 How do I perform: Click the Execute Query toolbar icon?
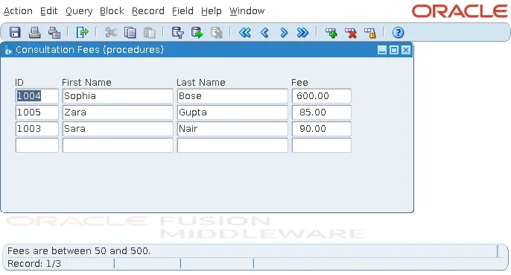coord(197,33)
